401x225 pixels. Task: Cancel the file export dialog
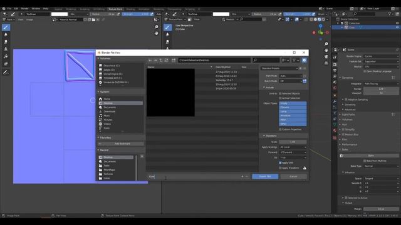[293, 176]
